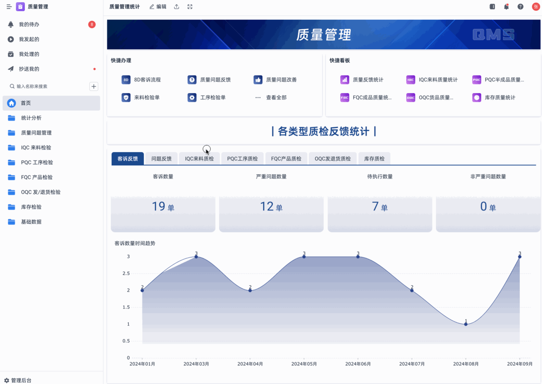Expand the 统计分析 folder
This screenshot has height=384, width=542.
click(x=31, y=118)
